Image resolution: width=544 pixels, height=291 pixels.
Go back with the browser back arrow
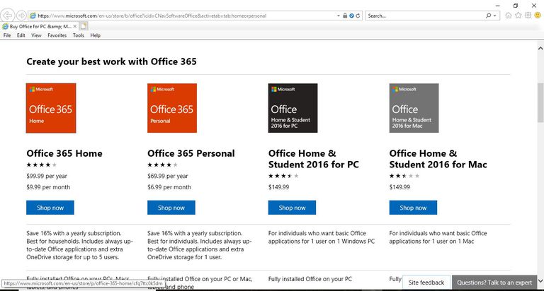pyautogui.click(x=8, y=16)
